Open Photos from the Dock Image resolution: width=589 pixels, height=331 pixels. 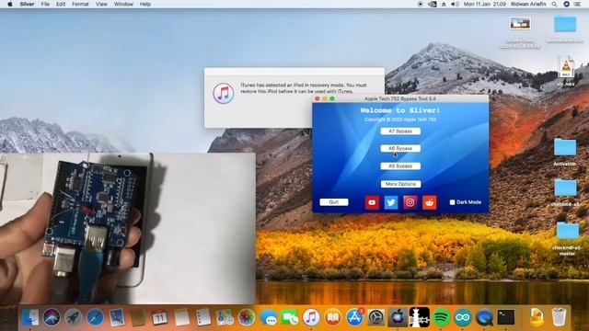247,317
